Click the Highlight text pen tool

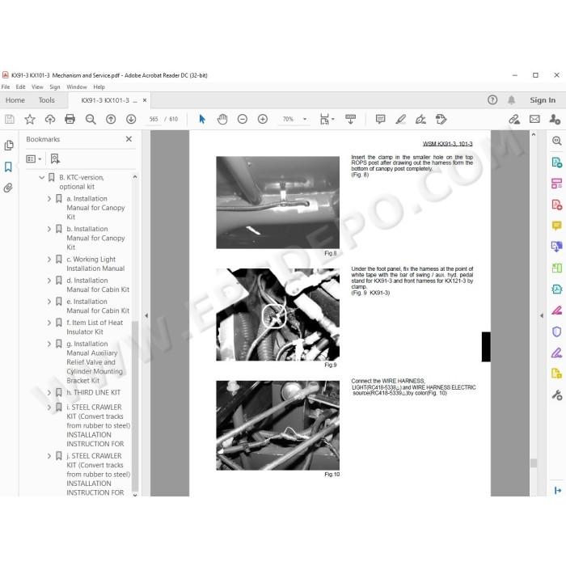tap(400, 119)
